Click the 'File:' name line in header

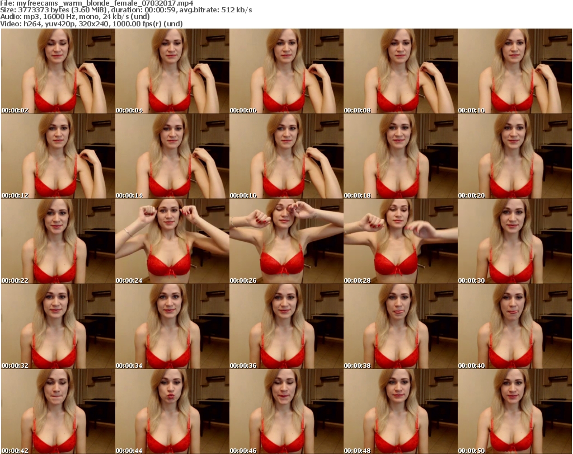pyautogui.click(x=97, y=3)
